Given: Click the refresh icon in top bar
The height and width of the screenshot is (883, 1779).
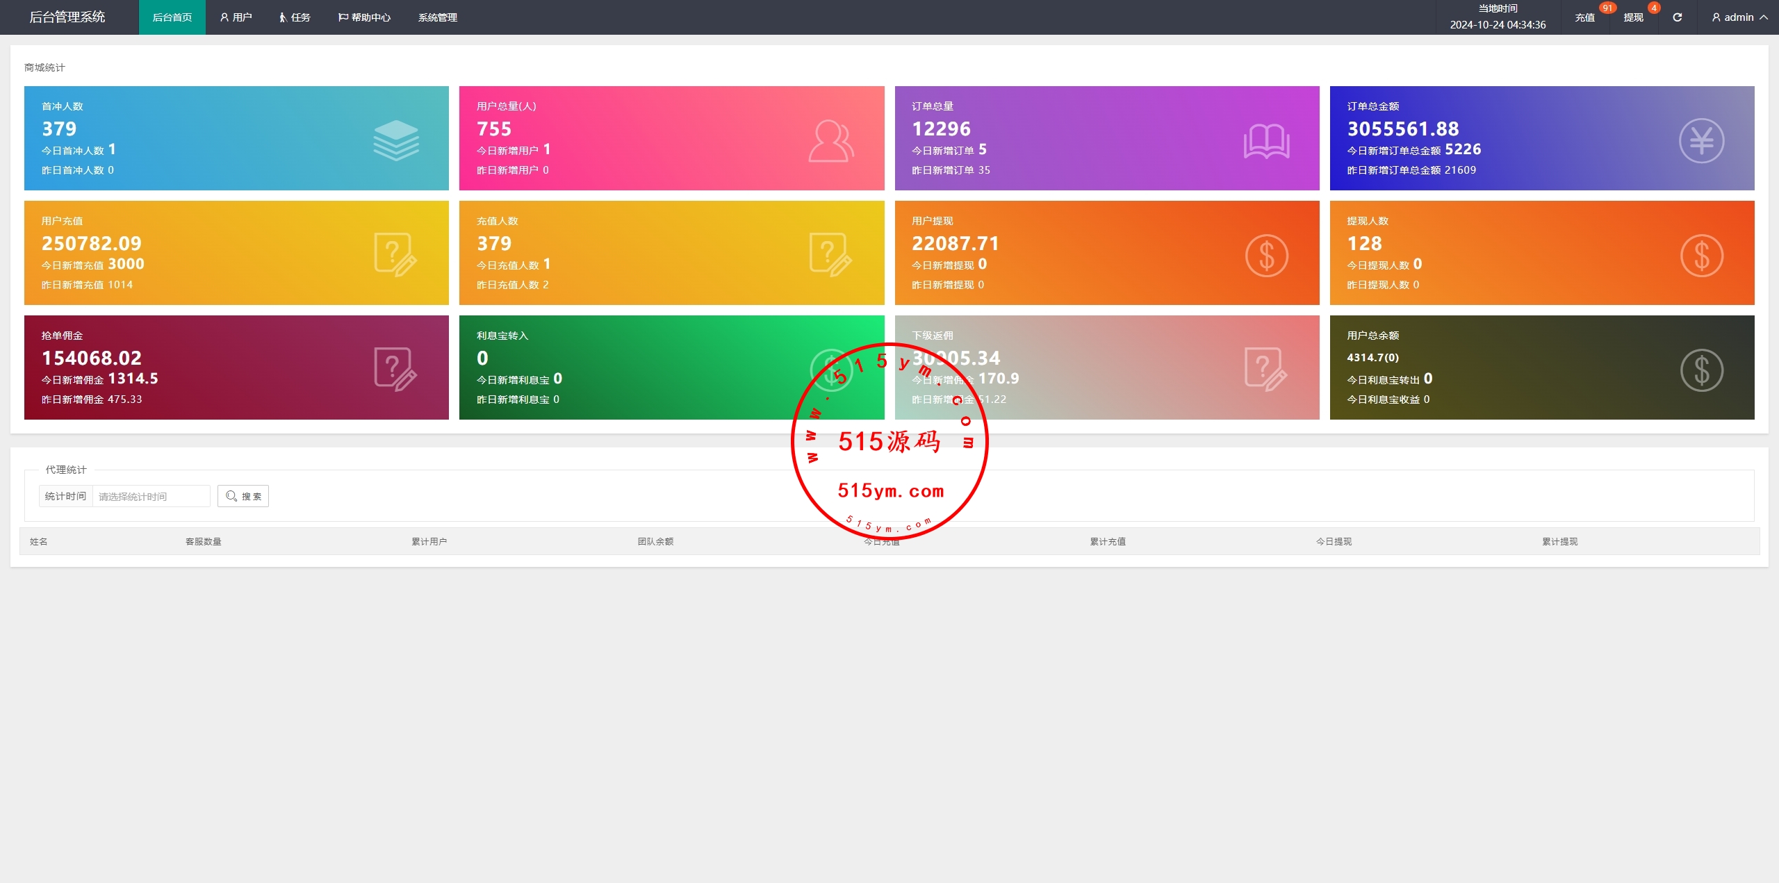Looking at the screenshot, I should (x=1677, y=17).
